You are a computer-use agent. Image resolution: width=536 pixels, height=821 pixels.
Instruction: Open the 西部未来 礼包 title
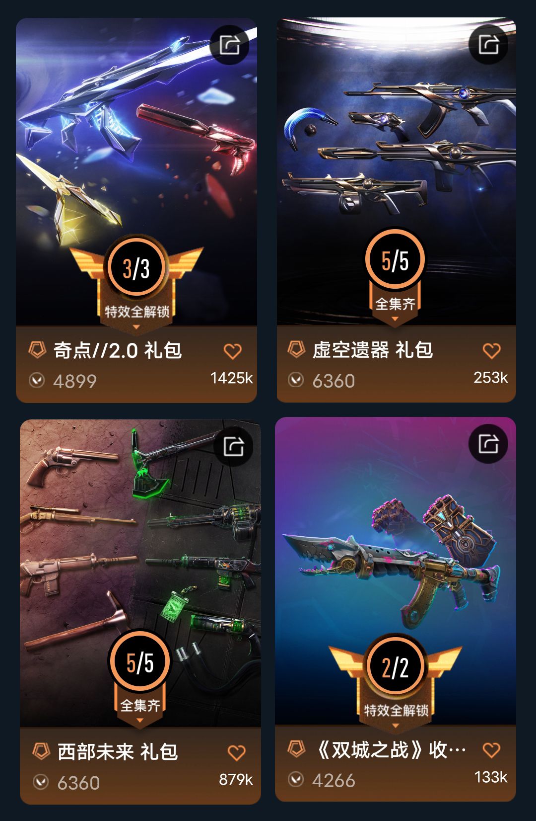coord(118,751)
